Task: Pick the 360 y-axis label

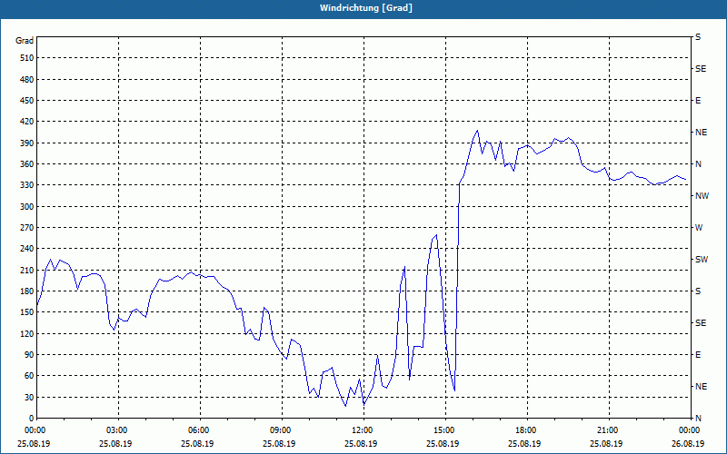Action: pyautogui.click(x=27, y=164)
